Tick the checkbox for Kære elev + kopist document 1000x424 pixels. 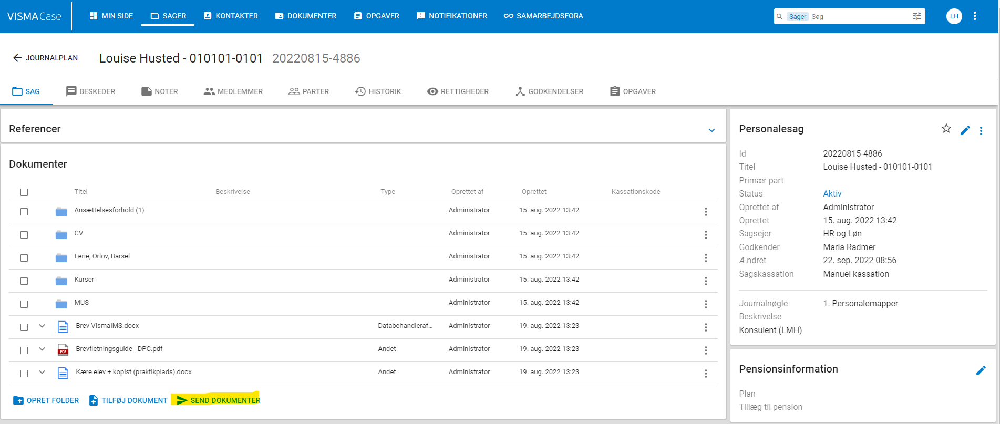pos(24,374)
